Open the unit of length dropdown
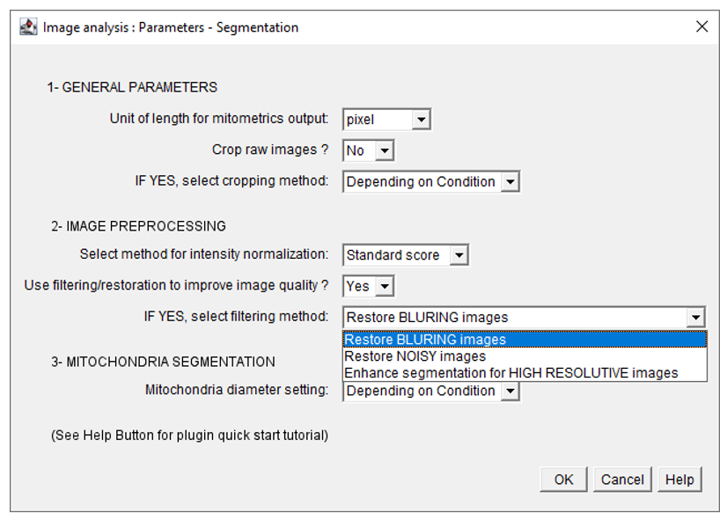Viewport: 727px width, 521px height. pos(421,120)
